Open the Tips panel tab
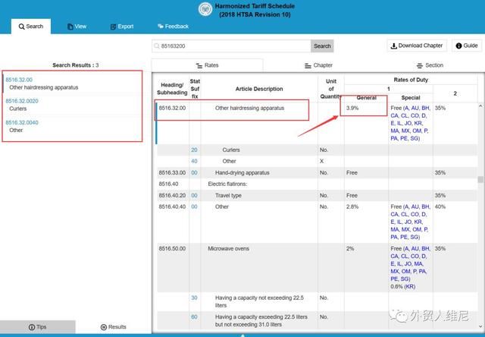485x337 pixels. (x=37, y=327)
